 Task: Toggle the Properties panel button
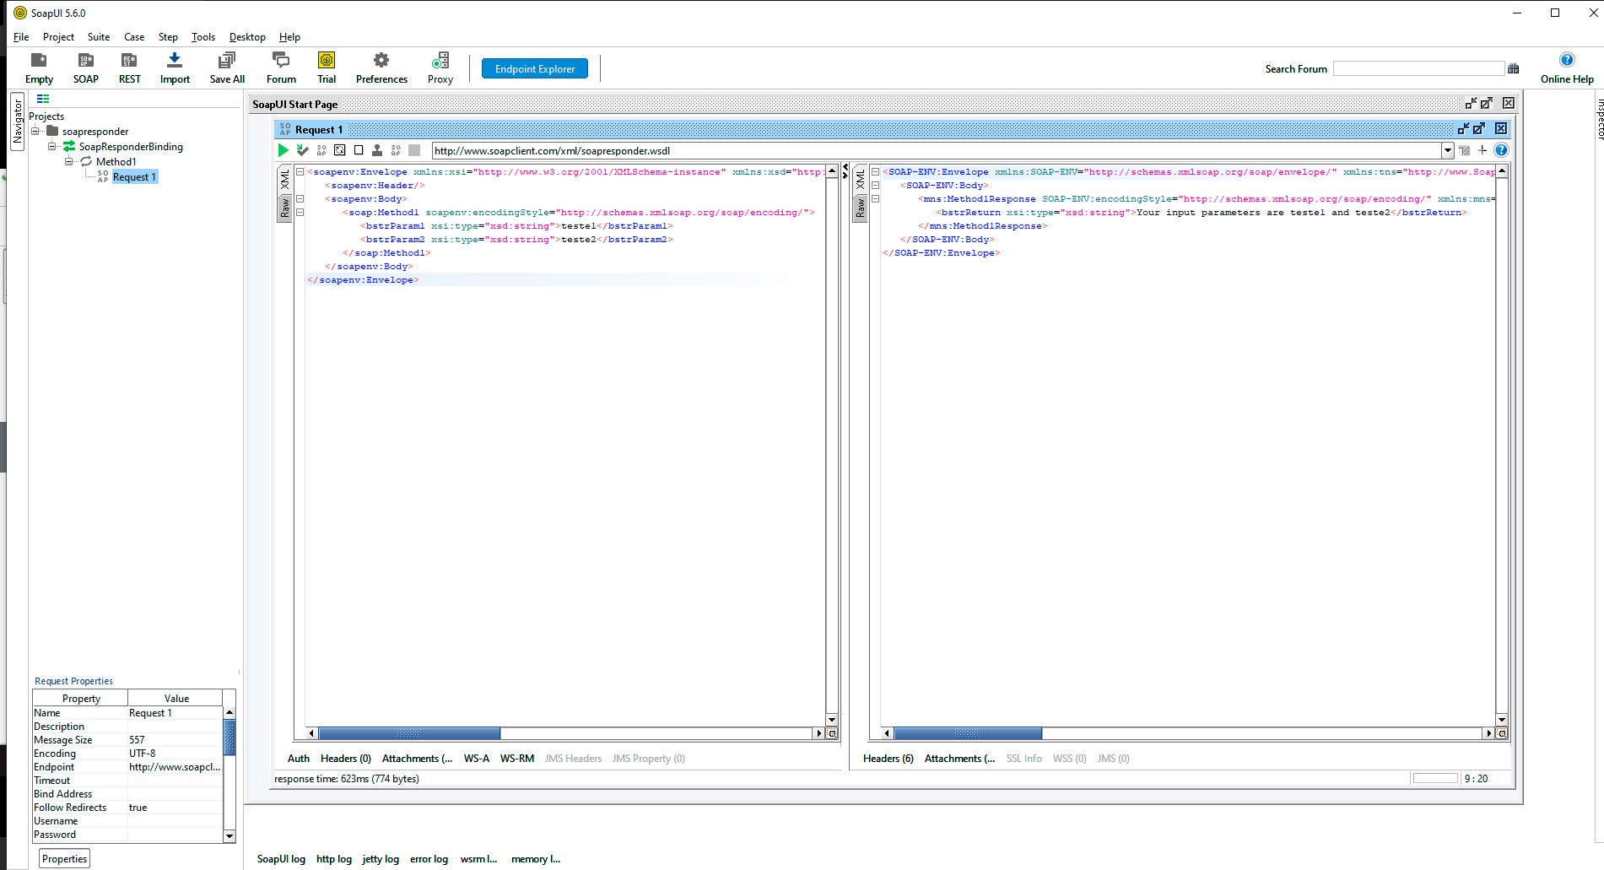coord(65,858)
